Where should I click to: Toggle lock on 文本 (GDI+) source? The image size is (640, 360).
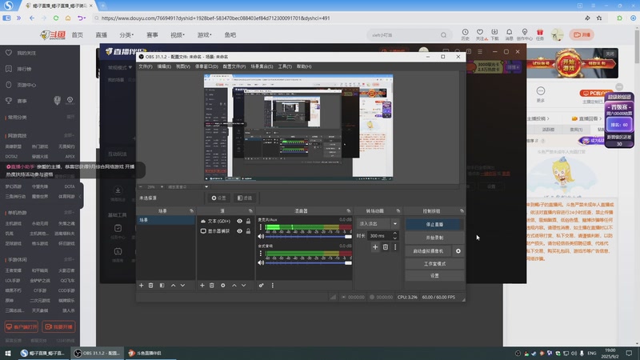click(248, 221)
